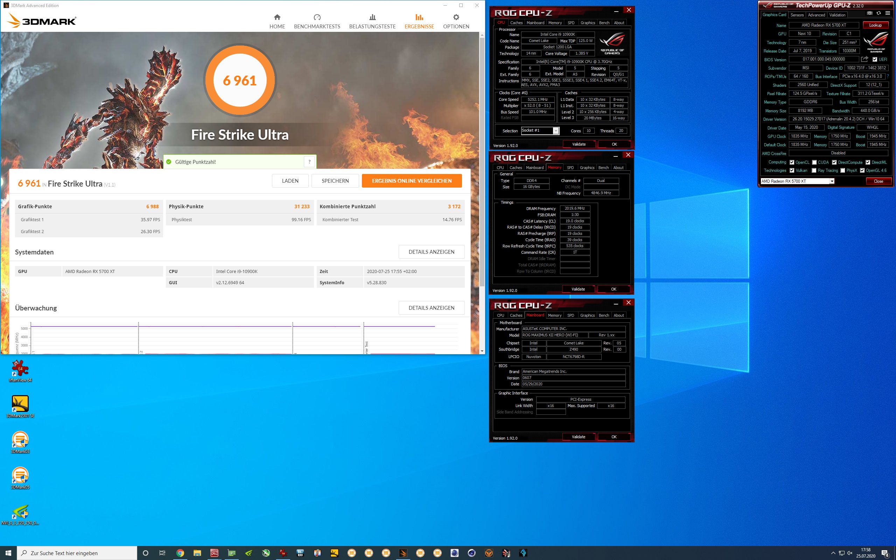Click the Lookup button in GPU-Z
Viewport: 896px width, 560px height.
(x=875, y=25)
